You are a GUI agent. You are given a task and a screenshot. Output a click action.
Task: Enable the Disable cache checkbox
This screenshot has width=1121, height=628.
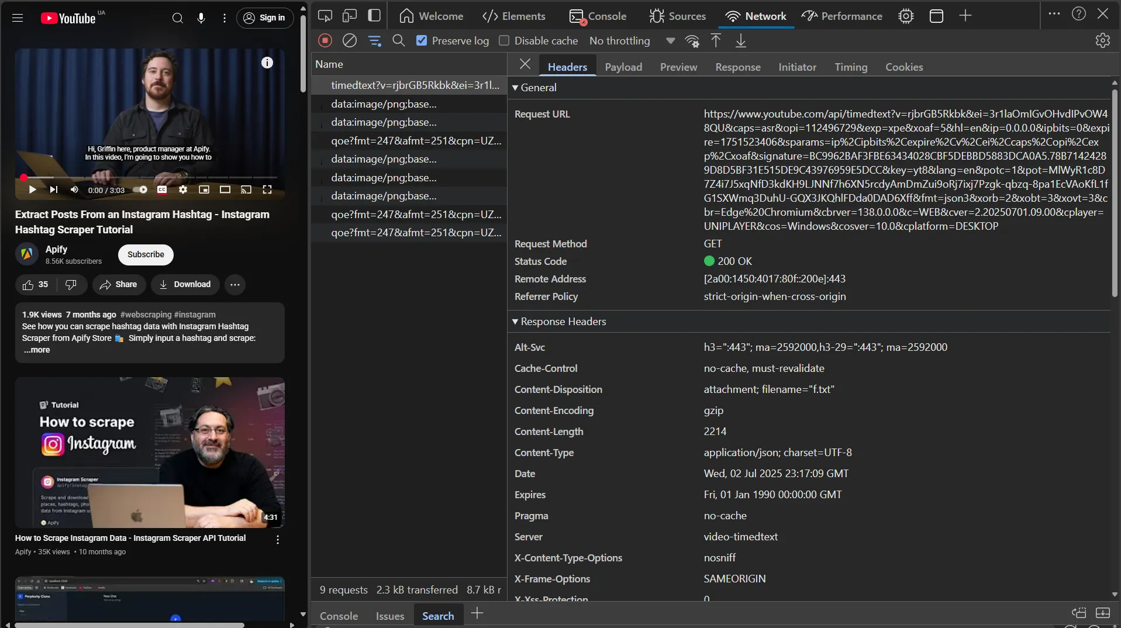(x=504, y=40)
